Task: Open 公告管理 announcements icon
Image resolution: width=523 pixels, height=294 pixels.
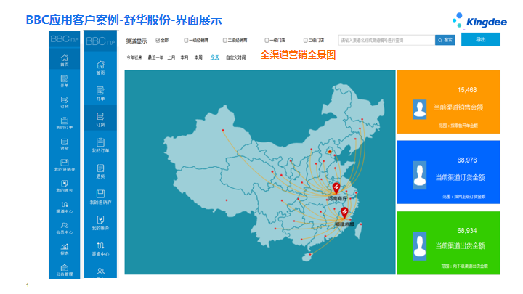Action: coord(65,269)
